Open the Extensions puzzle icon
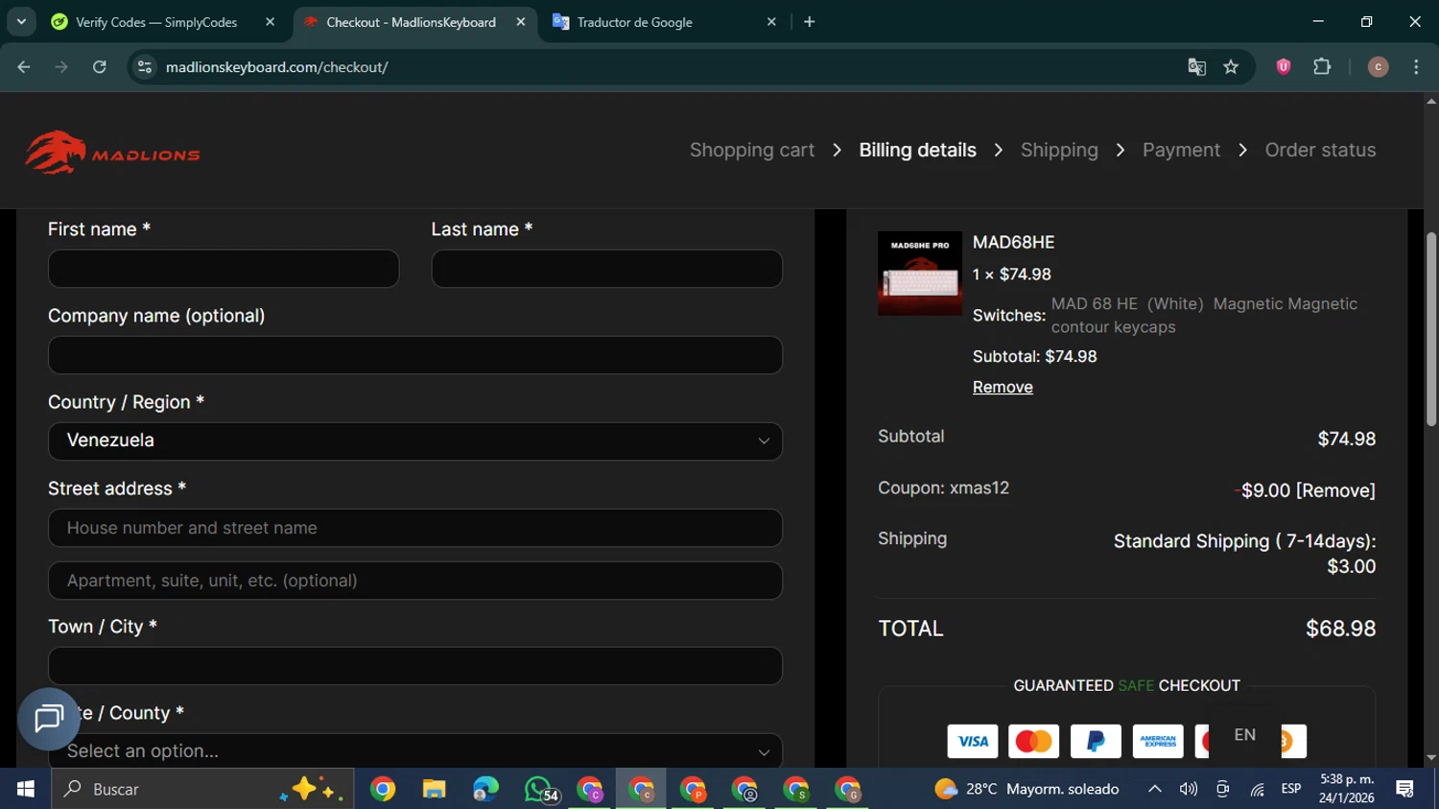This screenshot has height=809, width=1439. (1322, 67)
